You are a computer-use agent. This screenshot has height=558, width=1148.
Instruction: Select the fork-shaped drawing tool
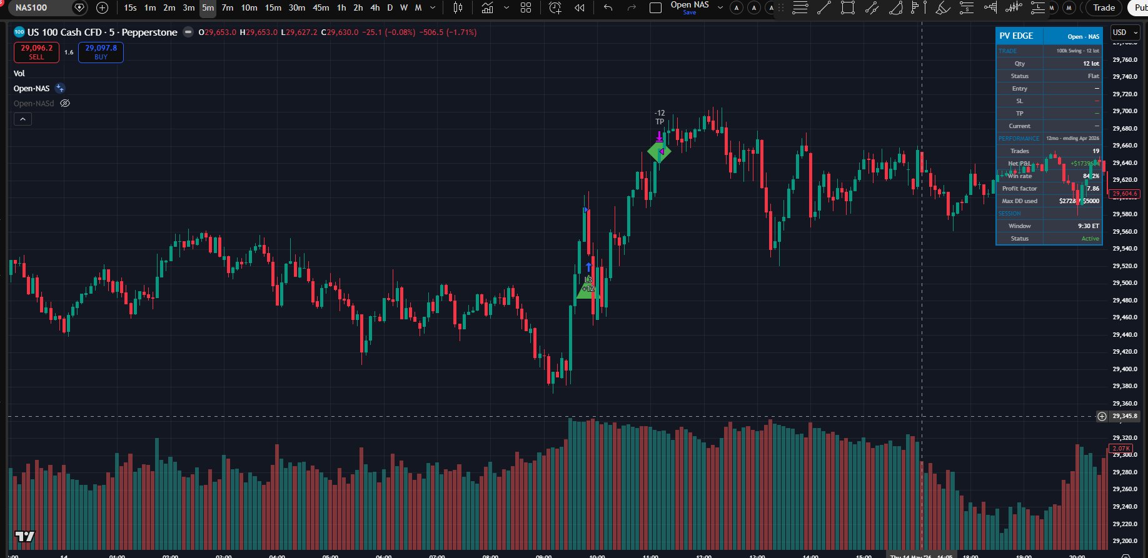pos(990,7)
